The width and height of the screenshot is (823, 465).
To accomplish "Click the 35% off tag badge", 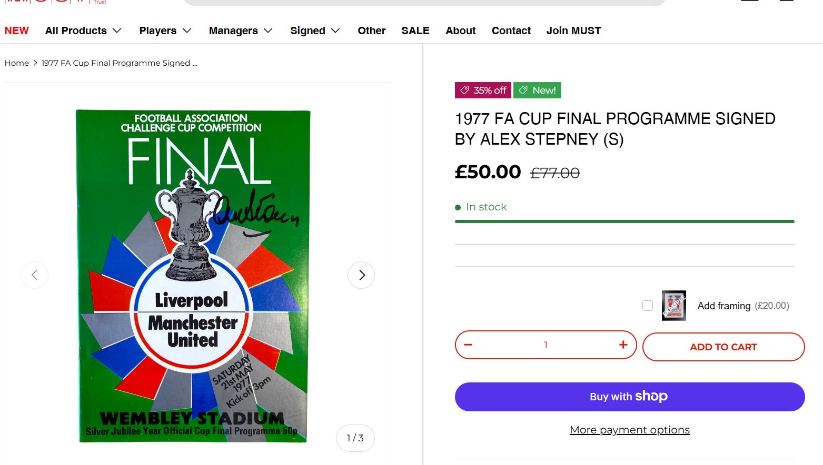I will (483, 90).
